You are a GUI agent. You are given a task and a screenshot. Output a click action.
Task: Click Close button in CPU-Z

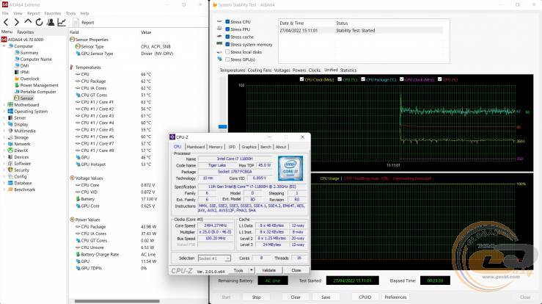296,270
